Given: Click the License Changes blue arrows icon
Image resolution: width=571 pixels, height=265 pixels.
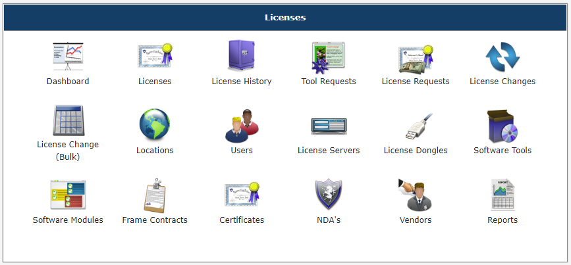Looking at the screenshot, I should [503, 57].
